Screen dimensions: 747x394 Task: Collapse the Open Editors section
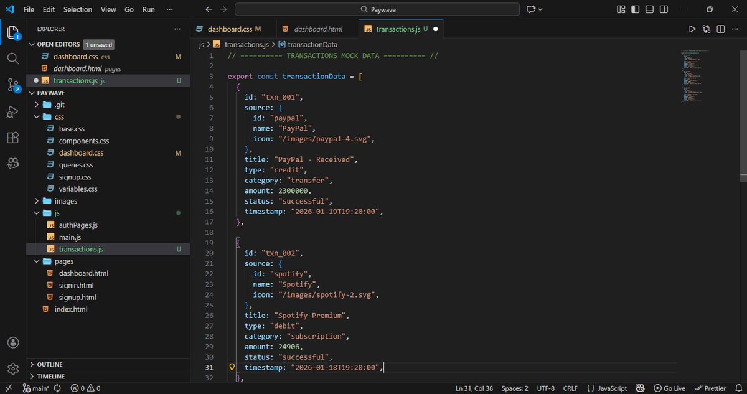click(x=32, y=44)
